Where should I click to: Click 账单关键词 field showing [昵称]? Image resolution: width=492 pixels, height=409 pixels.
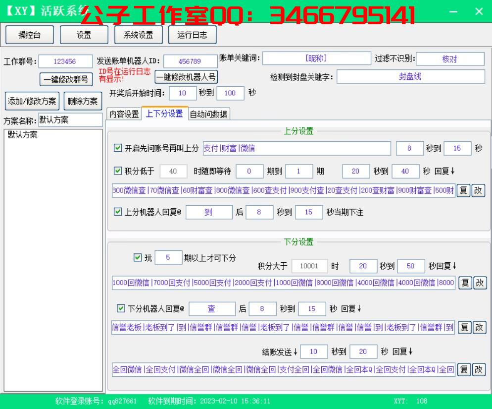pos(317,58)
